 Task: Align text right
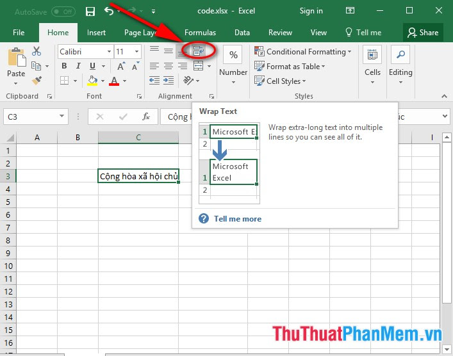click(x=183, y=66)
